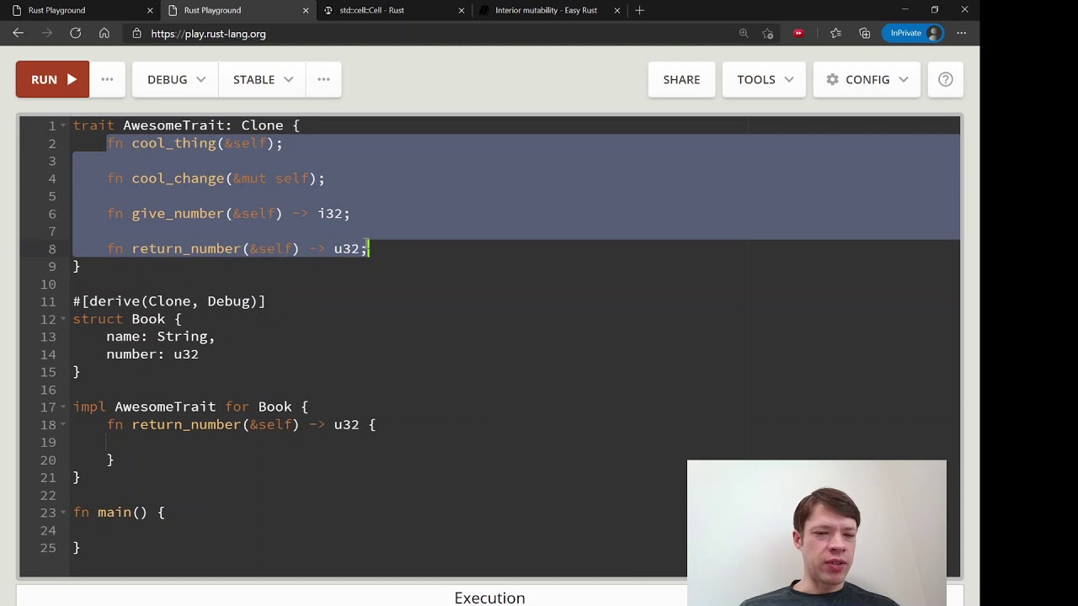The height and width of the screenshot is (606, 1078).
Task: Click 'return_number' on line 8
Action: [186, 249]
